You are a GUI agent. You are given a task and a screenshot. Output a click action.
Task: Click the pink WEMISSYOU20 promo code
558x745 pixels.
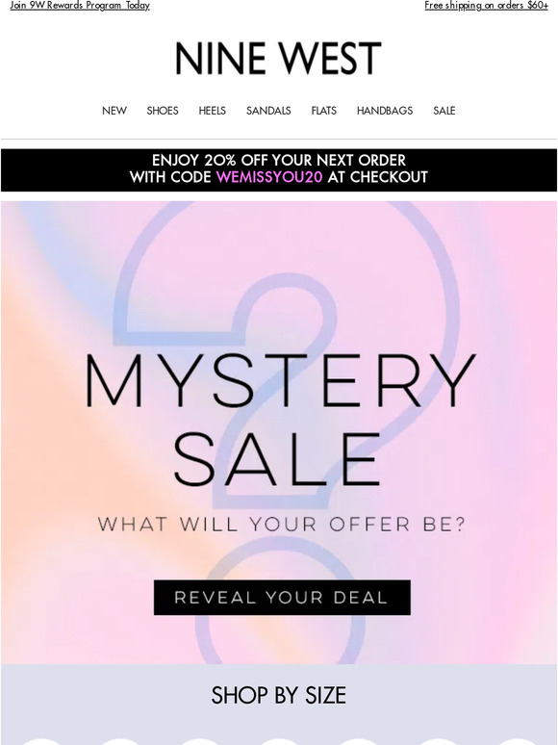(x=269, y=177)
